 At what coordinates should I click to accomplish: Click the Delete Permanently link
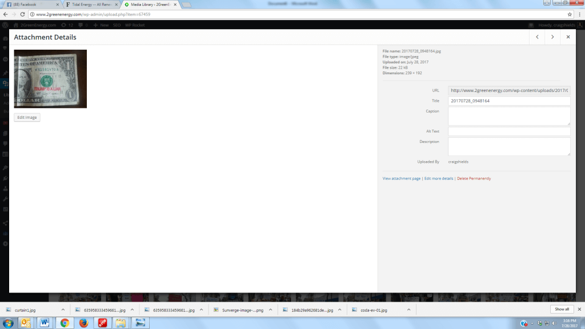[474, 178]
